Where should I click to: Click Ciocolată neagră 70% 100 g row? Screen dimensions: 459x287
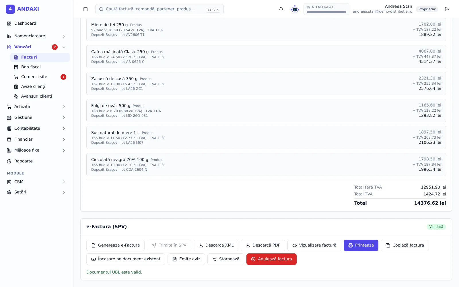coord(266,164)
